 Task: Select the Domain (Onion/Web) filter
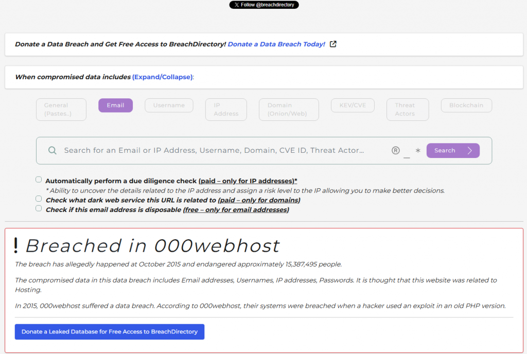(x=288, y=110)
